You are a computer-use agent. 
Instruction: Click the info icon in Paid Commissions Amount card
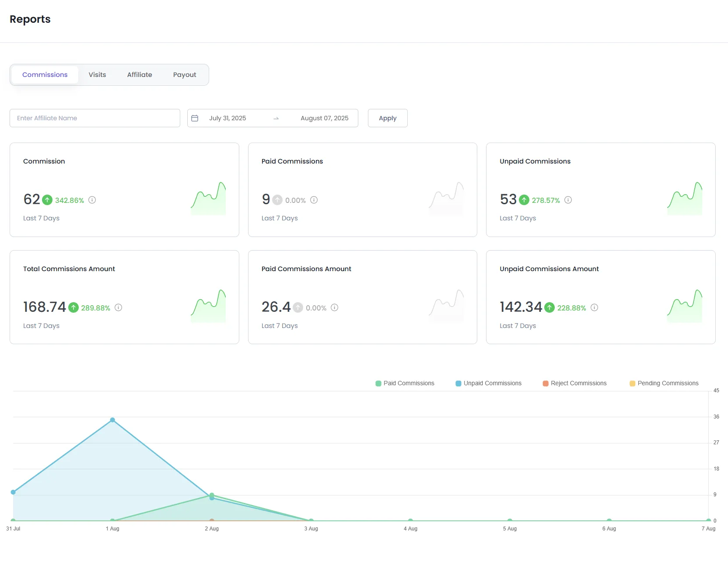pyautogui.click(x=334, y=307)
